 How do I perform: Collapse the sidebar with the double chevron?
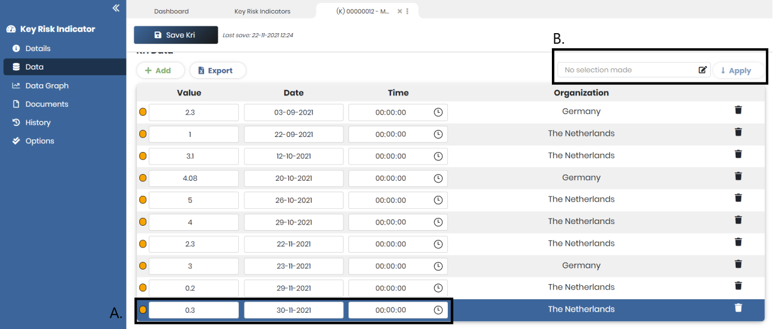tap(116, 8)
